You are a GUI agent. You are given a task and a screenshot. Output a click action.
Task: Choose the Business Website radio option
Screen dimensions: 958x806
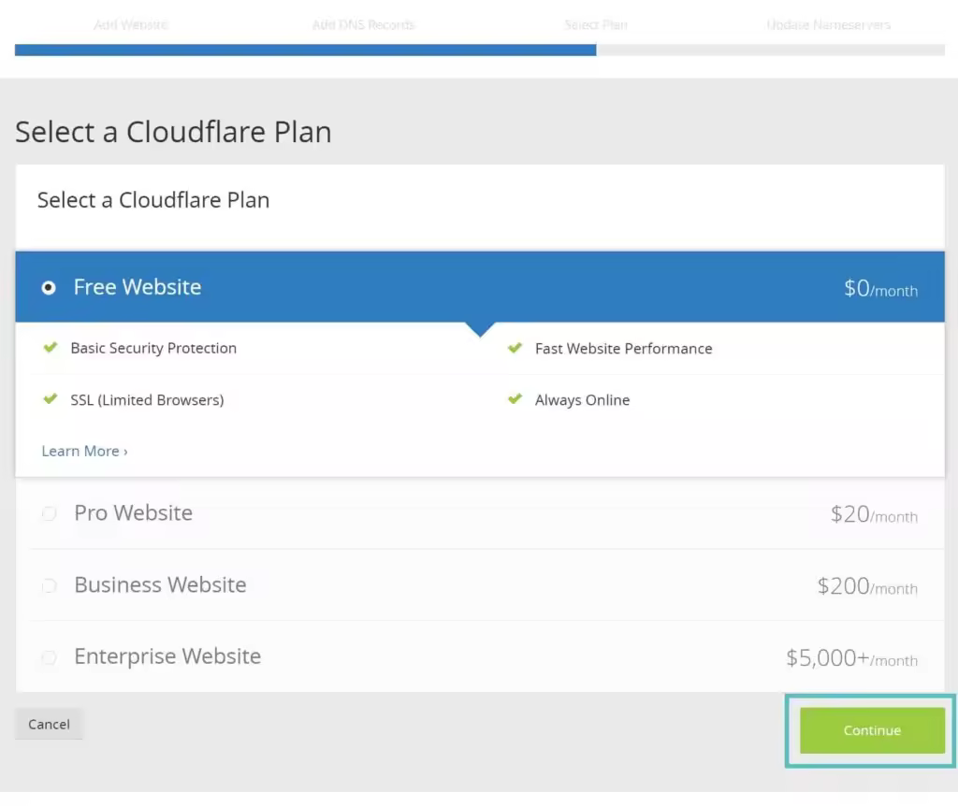[49, 585]
